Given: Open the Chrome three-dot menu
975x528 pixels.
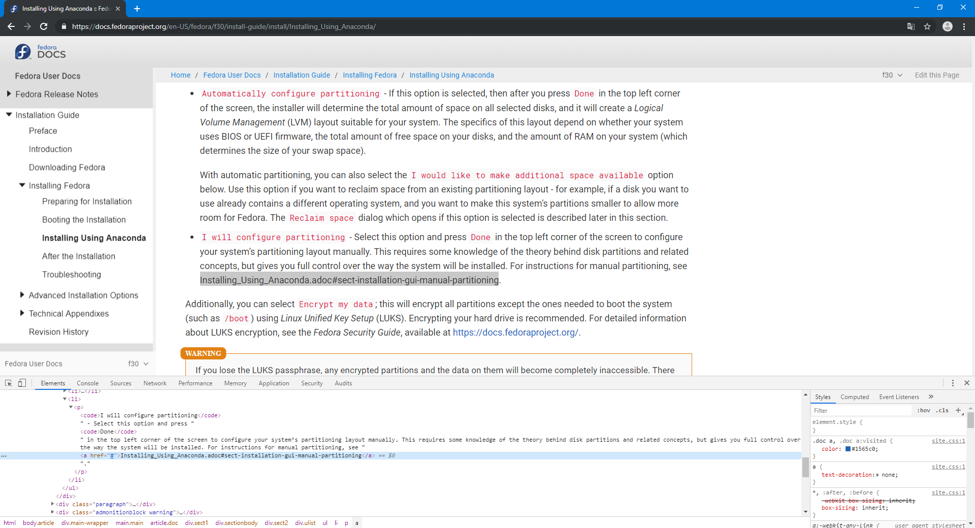Looking at the screenshot, I should 964,26.
